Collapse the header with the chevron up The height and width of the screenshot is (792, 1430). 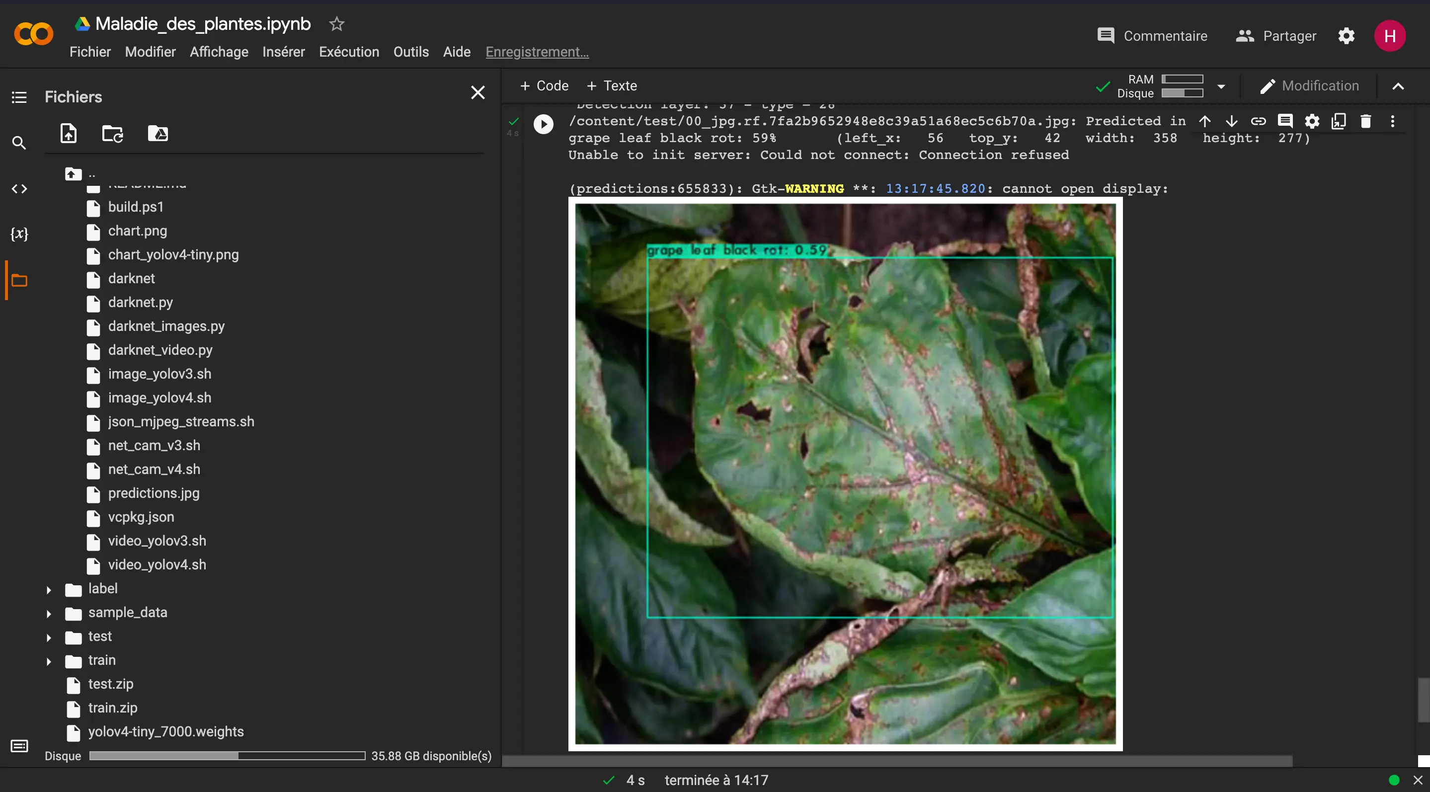pyautogui.click(x=1398, y=86)
